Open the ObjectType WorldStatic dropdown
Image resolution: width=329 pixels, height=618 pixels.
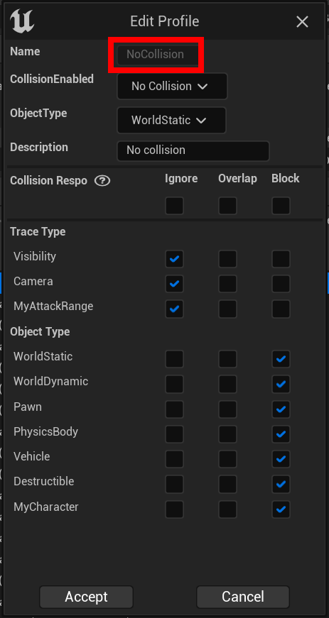[171, 120]
